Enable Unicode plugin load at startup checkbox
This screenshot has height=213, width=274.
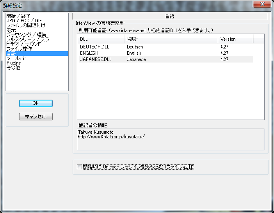click(x=79, y=167)
